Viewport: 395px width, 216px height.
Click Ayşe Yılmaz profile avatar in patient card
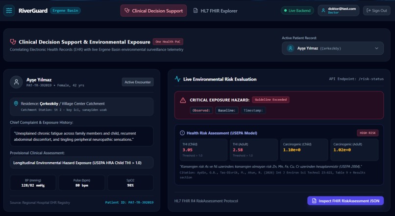pyautogui.click(x=16, y=82)
